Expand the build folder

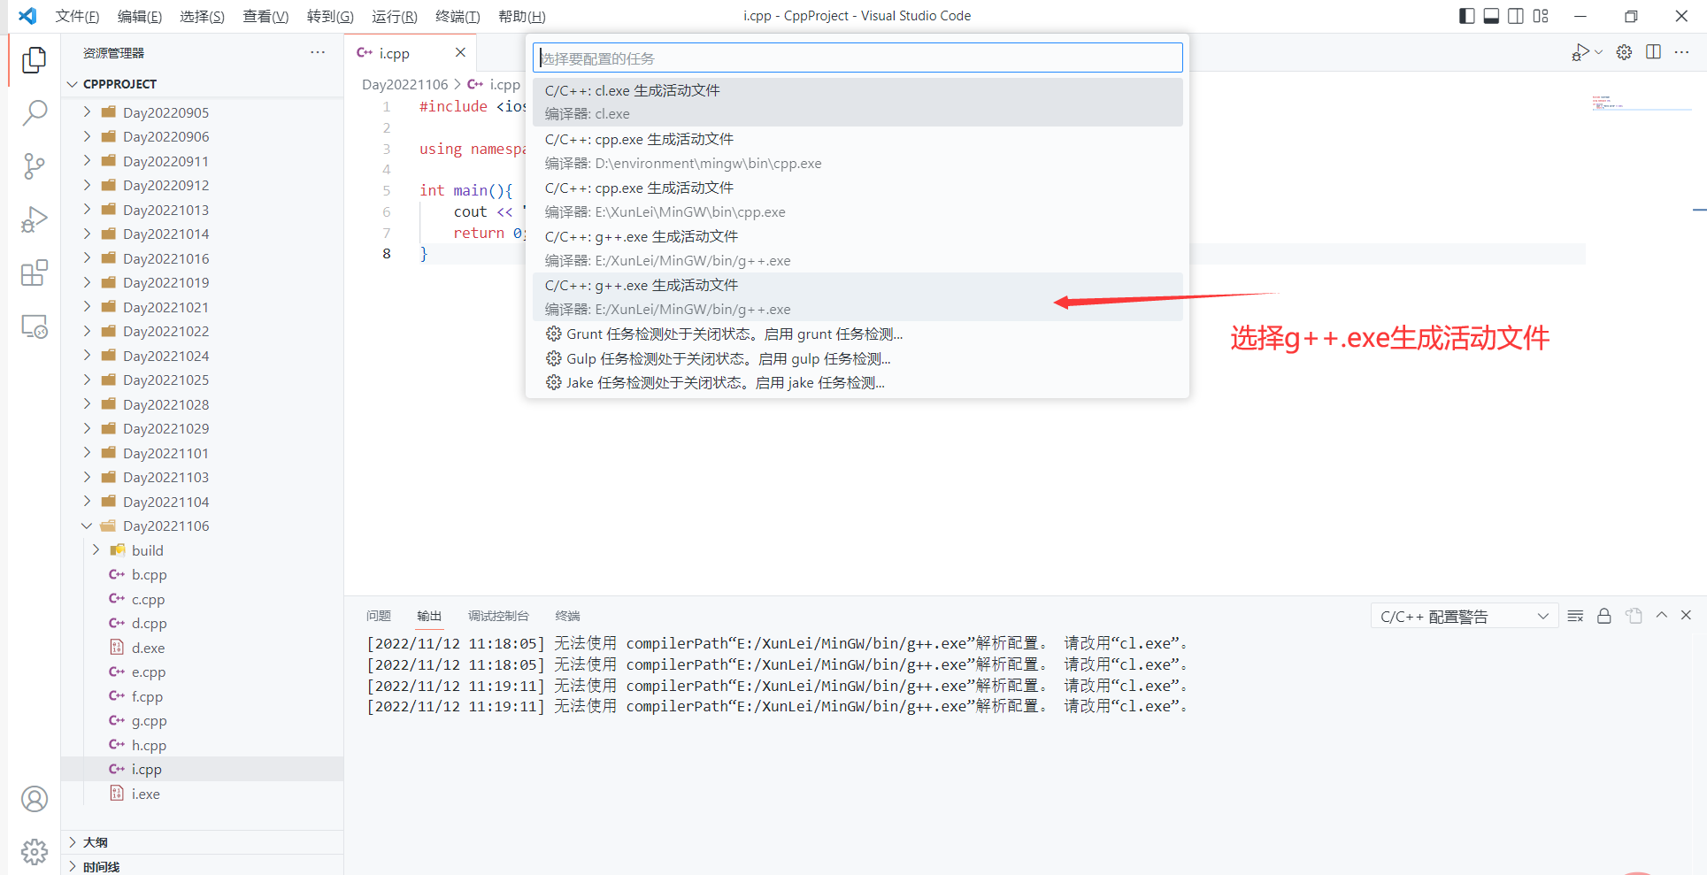(x=202, y=550)
